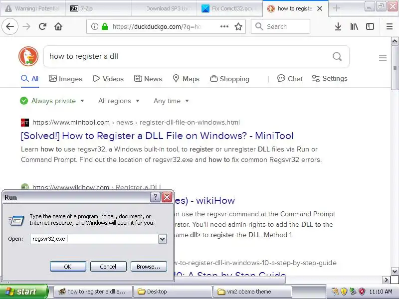
Task: Select the News search category
Action: point(148,79)
